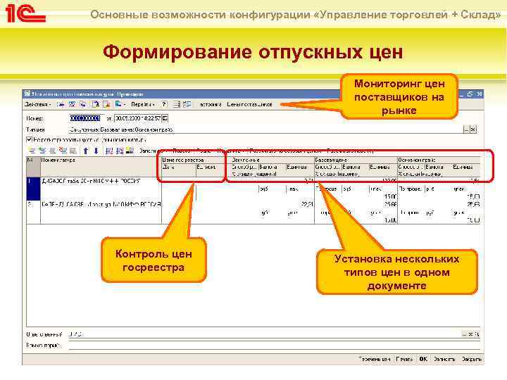Open Настройка in the top toolbar

[x=210, y=104]
